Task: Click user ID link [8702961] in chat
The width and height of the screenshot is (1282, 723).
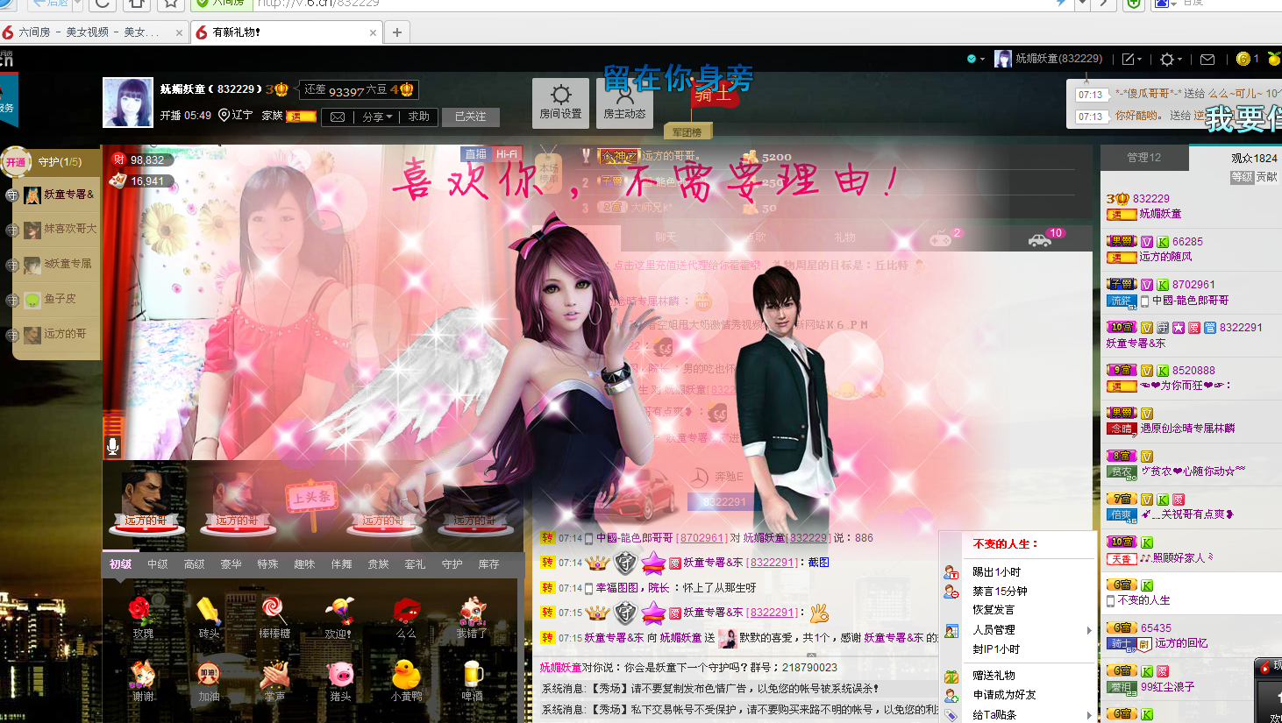Action: pyautogui.click(x=702, y=538)
